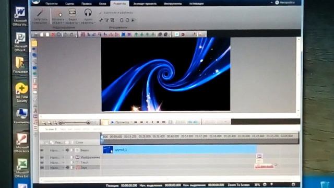The width and height of the screenshot is (334, 188).
Task: Mute the Звук layer speaker icon
Action: 67,168
